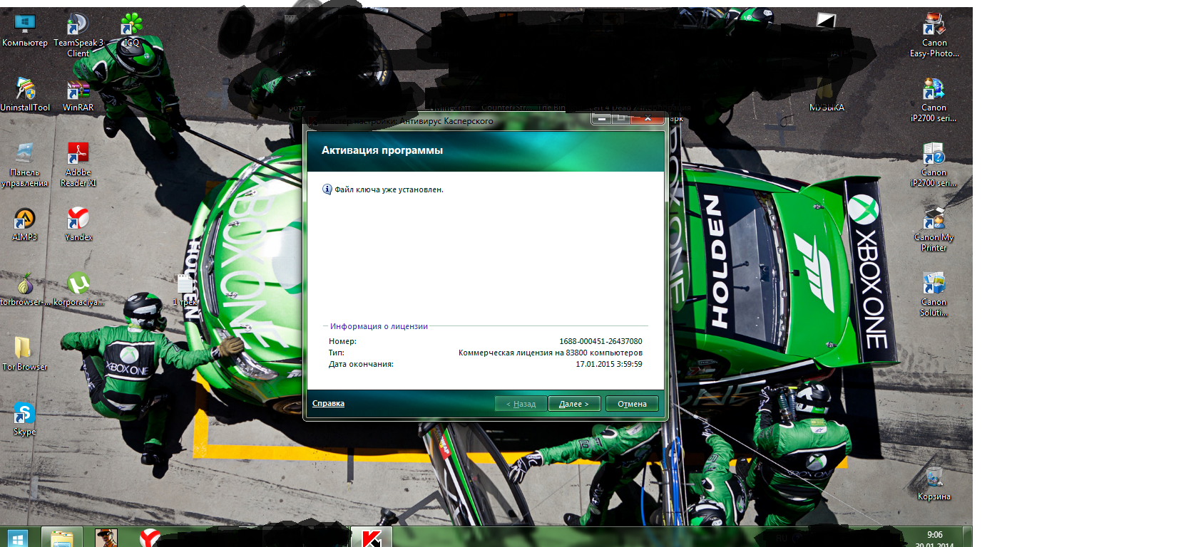Click the Далее button

tap(574, 404)
